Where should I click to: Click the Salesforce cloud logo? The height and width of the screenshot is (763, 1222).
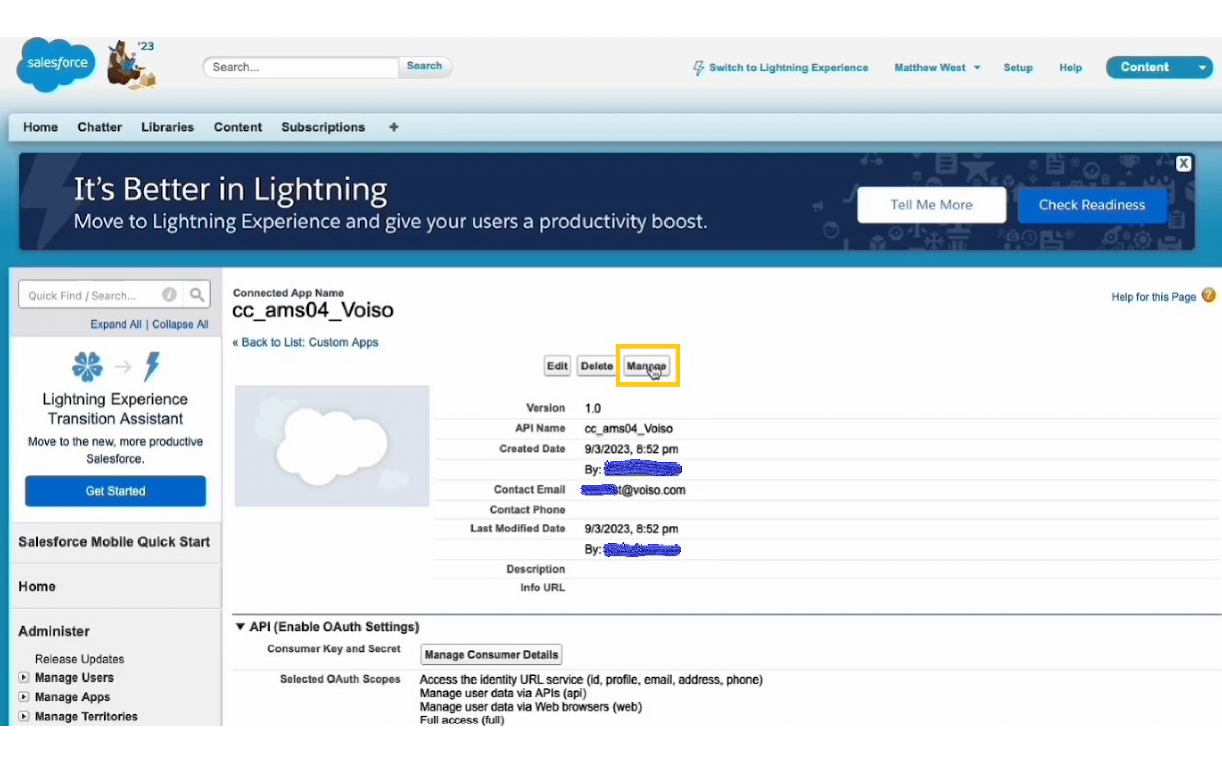tap(56, 65)
